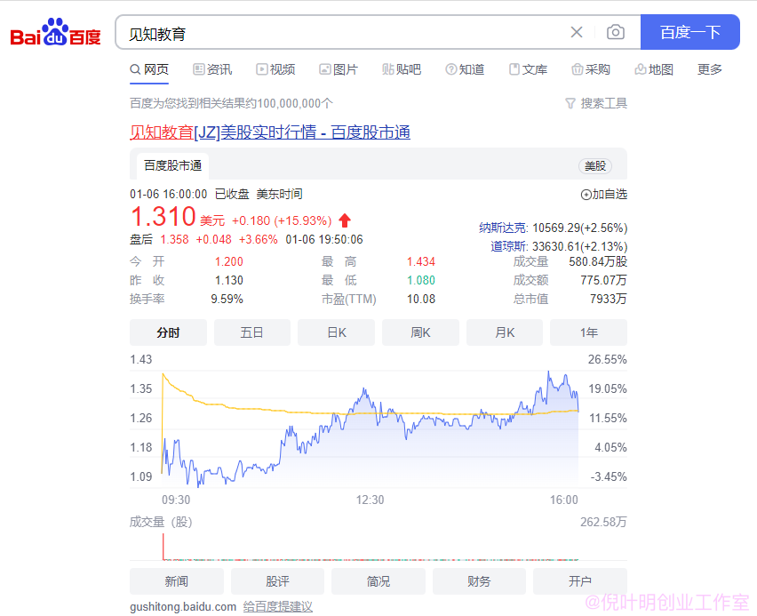Expand the 更多 menu
This screenshot has width=757, height=616.
(710, 69)
